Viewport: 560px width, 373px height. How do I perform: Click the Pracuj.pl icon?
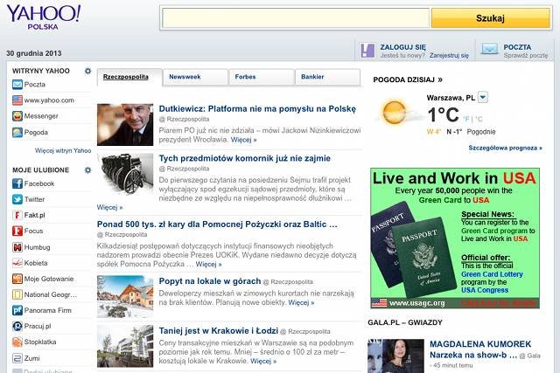click(17, 326)
